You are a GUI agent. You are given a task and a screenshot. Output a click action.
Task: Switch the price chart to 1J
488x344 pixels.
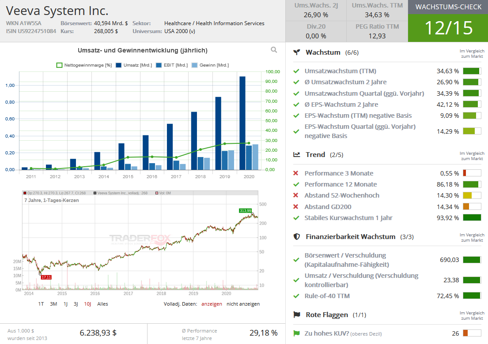tap(66, 304)
